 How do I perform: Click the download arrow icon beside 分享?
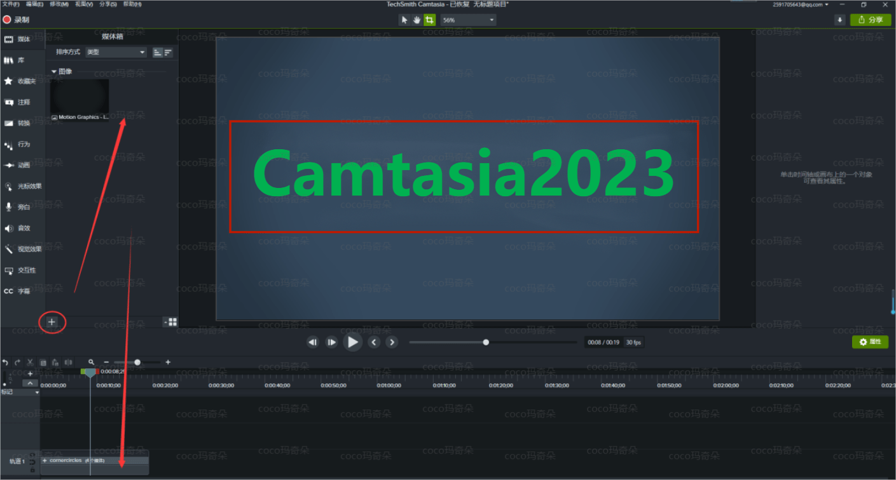pyautogui.click(x=840, y=20)
